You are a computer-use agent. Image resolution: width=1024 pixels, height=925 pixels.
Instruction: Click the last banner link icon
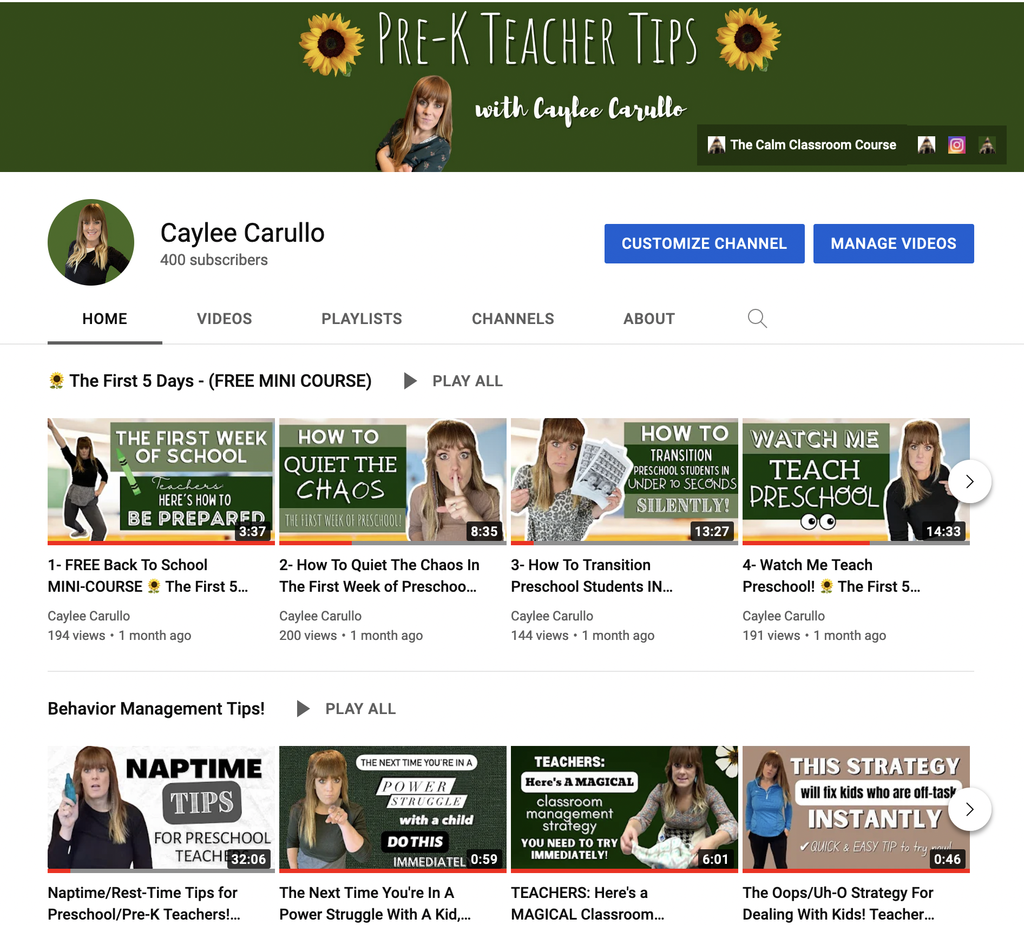[x=987, y=145]
